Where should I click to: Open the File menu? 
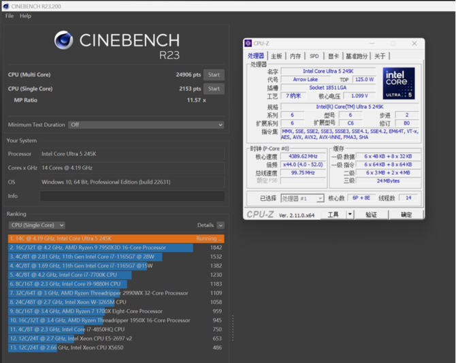point(10,16)
